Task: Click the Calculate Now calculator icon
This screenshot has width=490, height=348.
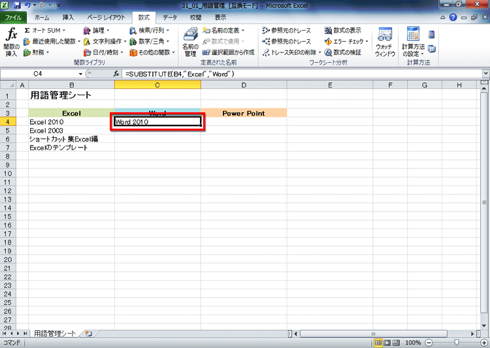Action: click(432, 35)
